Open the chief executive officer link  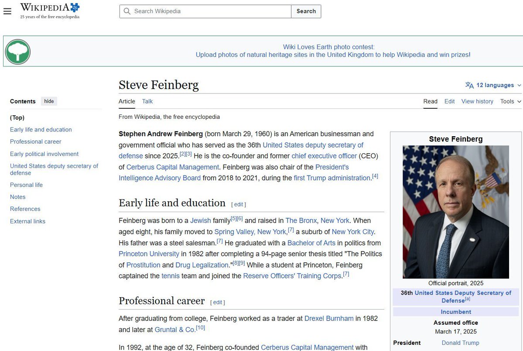324,156
